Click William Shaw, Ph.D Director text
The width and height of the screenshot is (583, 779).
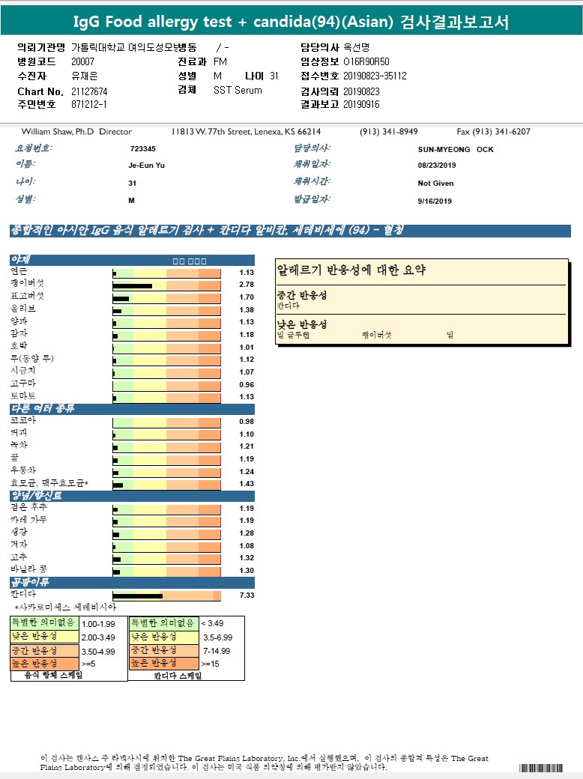[x=76, y=132]
